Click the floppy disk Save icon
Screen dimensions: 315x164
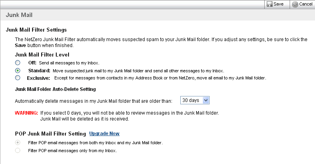click(269, 4)
